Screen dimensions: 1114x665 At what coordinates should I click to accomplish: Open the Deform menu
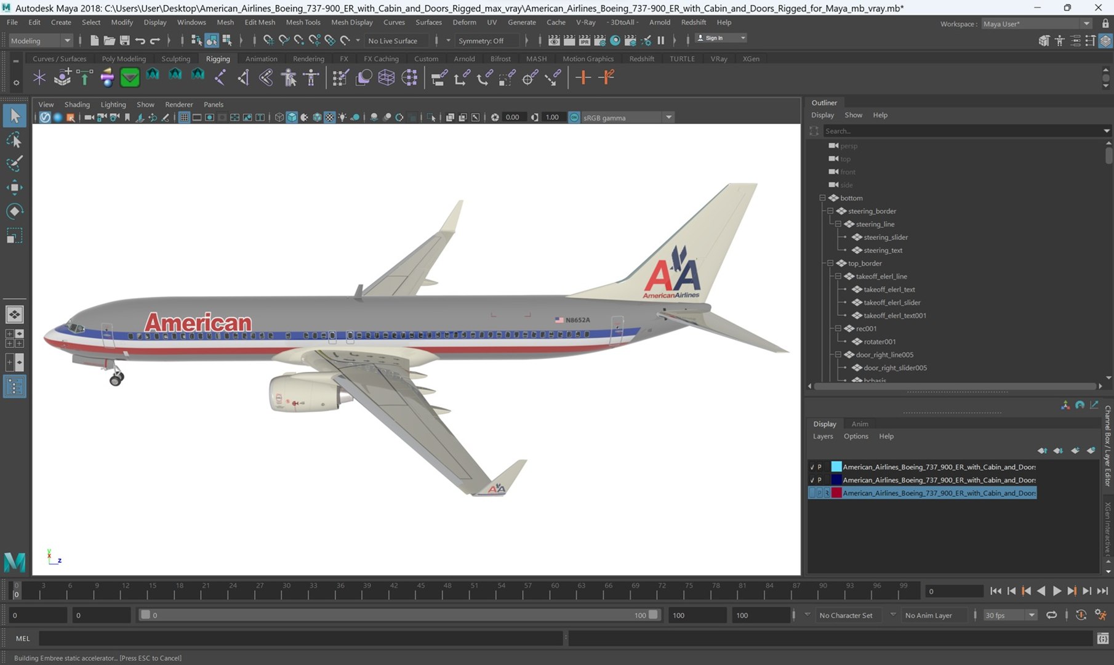pos(464,22)
